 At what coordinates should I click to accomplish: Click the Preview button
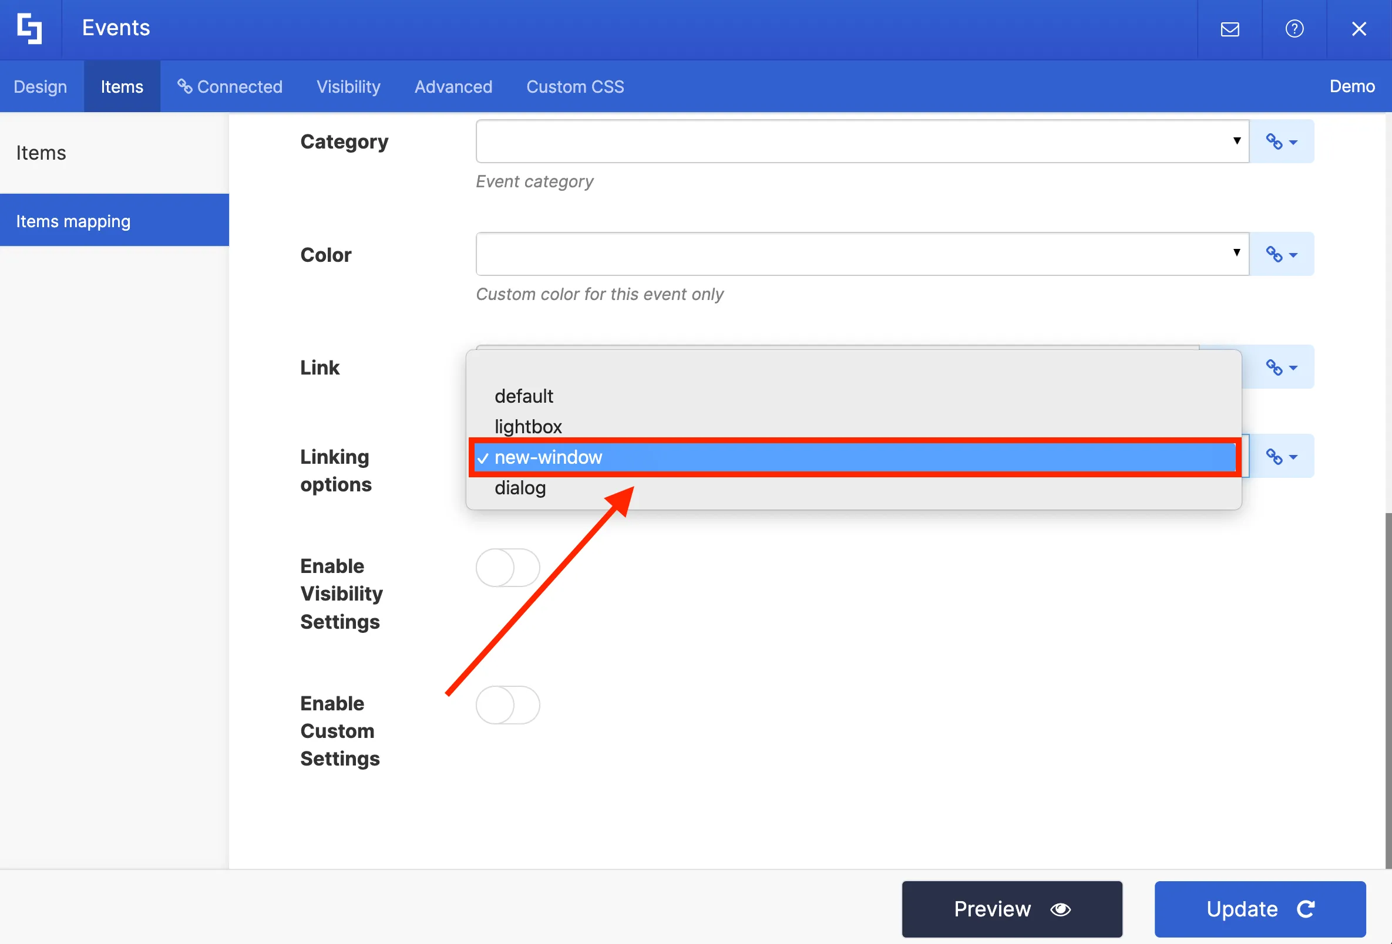1011,909
